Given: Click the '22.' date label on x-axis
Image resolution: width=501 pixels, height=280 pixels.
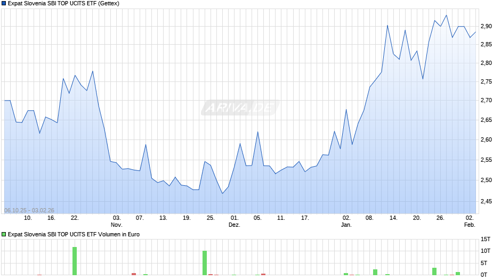Looking at the screenshot, I should [x=75, y=218].
